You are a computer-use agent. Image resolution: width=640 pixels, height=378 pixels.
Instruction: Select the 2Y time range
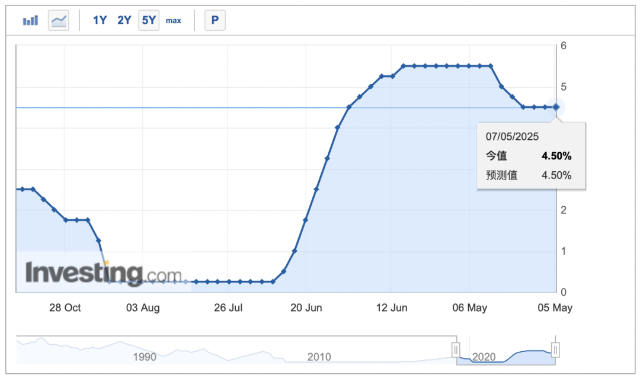pyautogui.click(x=124, y=21)
